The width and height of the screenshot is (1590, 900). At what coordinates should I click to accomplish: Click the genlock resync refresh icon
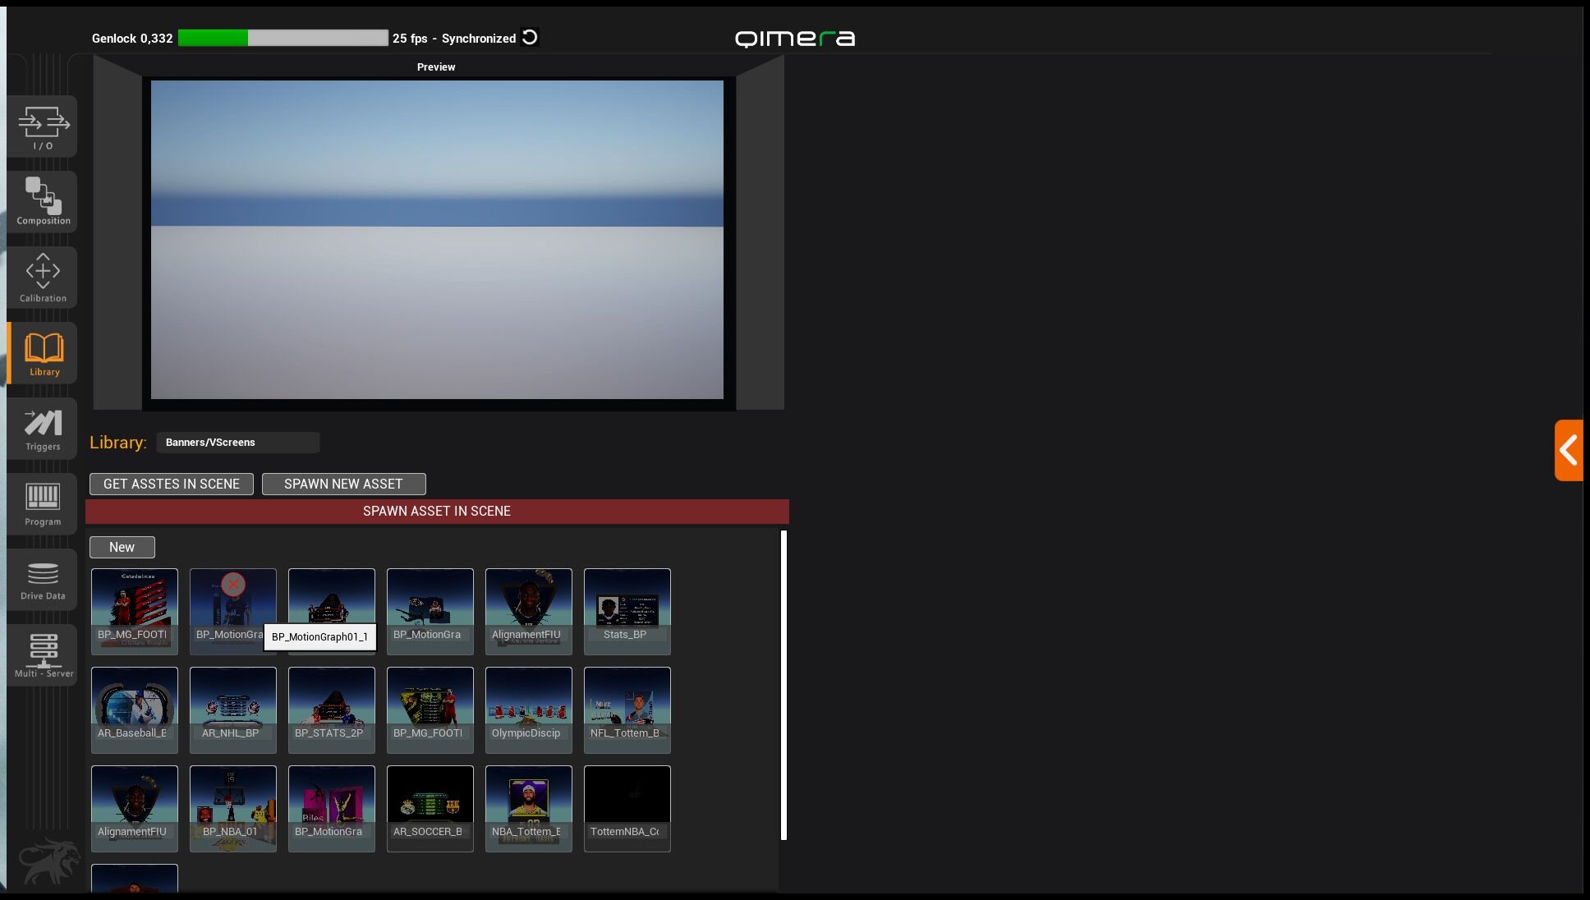[531, 38]
